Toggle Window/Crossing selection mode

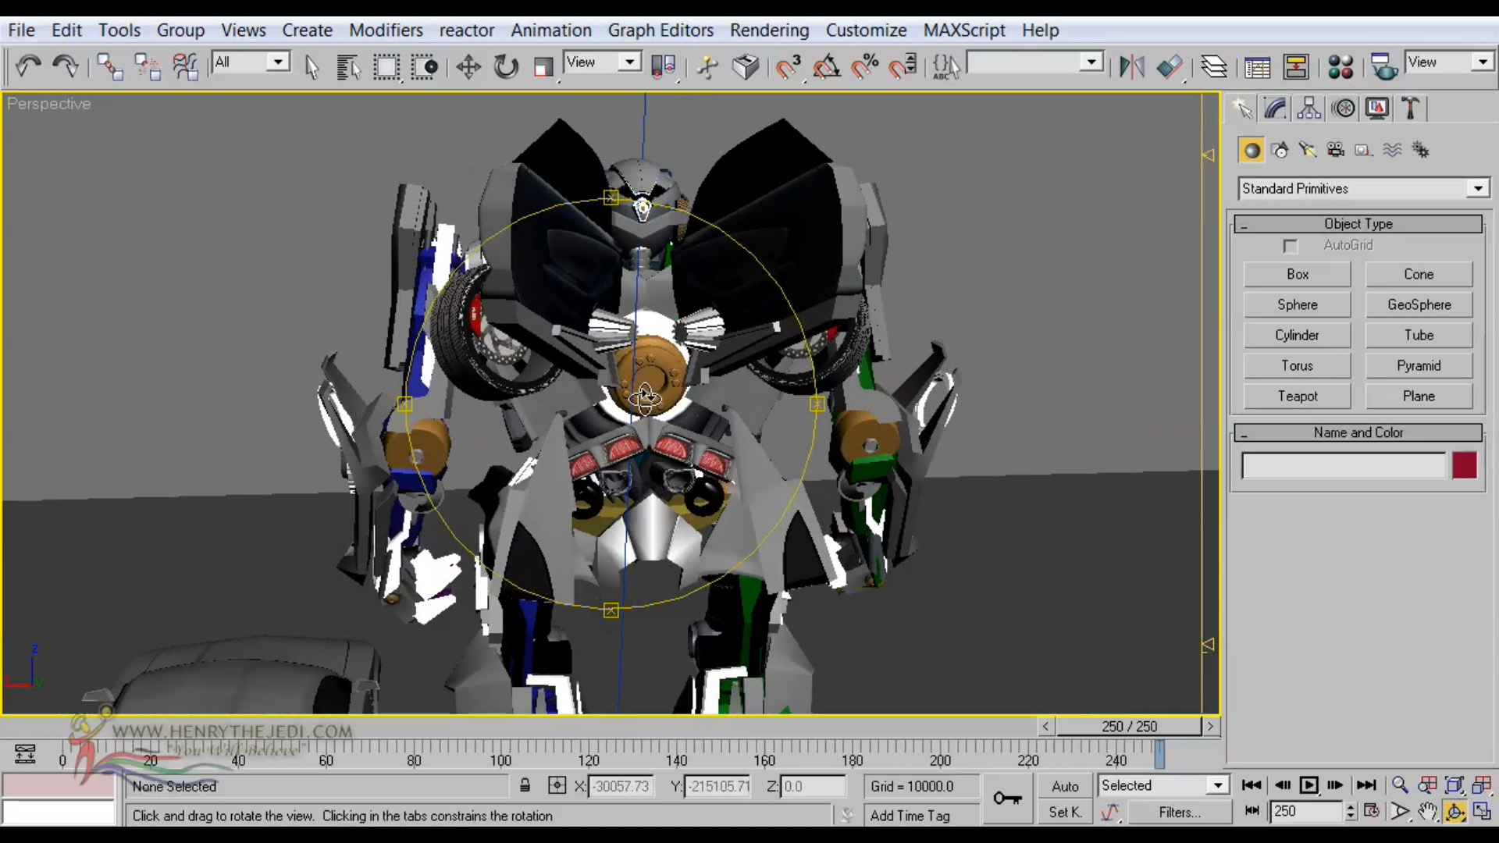pyautogui.click(x=425, y=67)
